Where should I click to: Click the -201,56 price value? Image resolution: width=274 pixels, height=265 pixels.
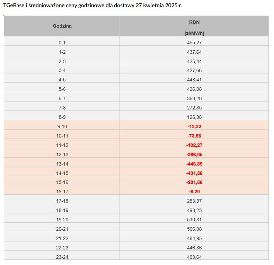(194, 182)
